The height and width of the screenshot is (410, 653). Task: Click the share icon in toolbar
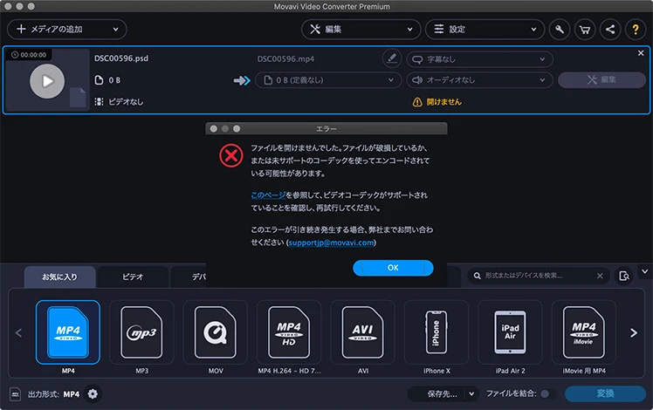pyautogui.click(x=610, y=29)
